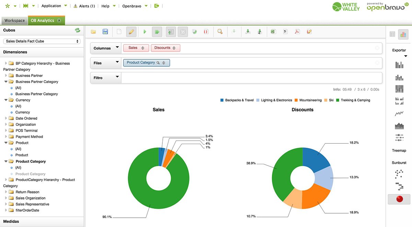Screen dimensions: 412x227
Task: Save the current query
Action: [105, 31]
